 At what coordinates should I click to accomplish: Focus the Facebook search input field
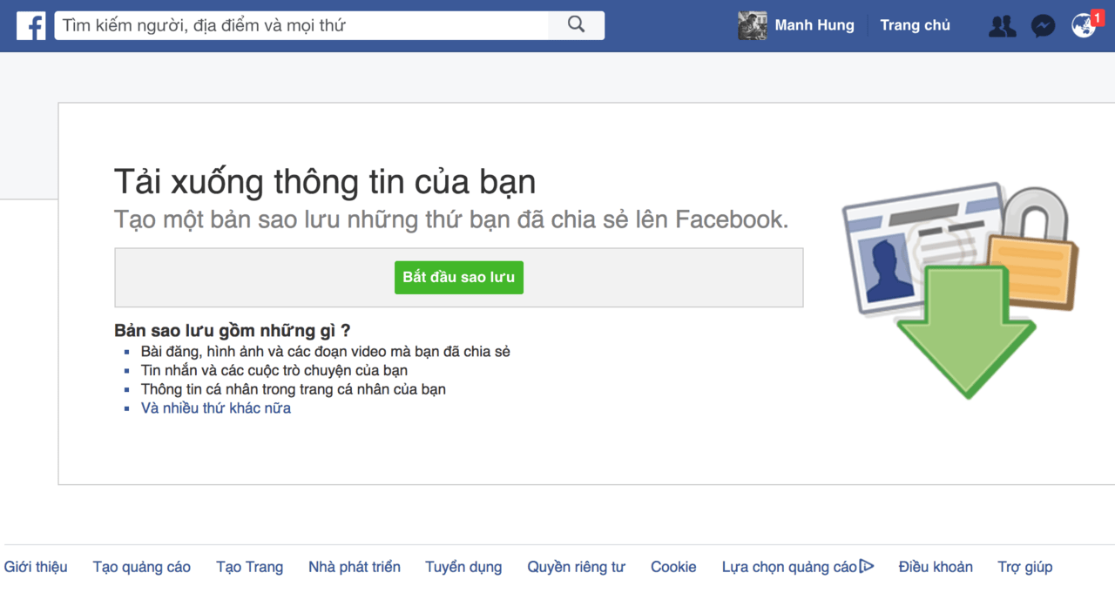301,25
